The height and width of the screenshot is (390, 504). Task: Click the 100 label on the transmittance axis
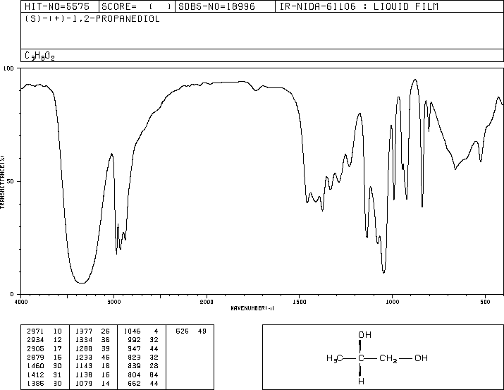click(x=8, y=68)
